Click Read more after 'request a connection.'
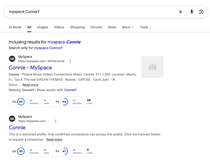210x160 pixels. tap(54, 140)
